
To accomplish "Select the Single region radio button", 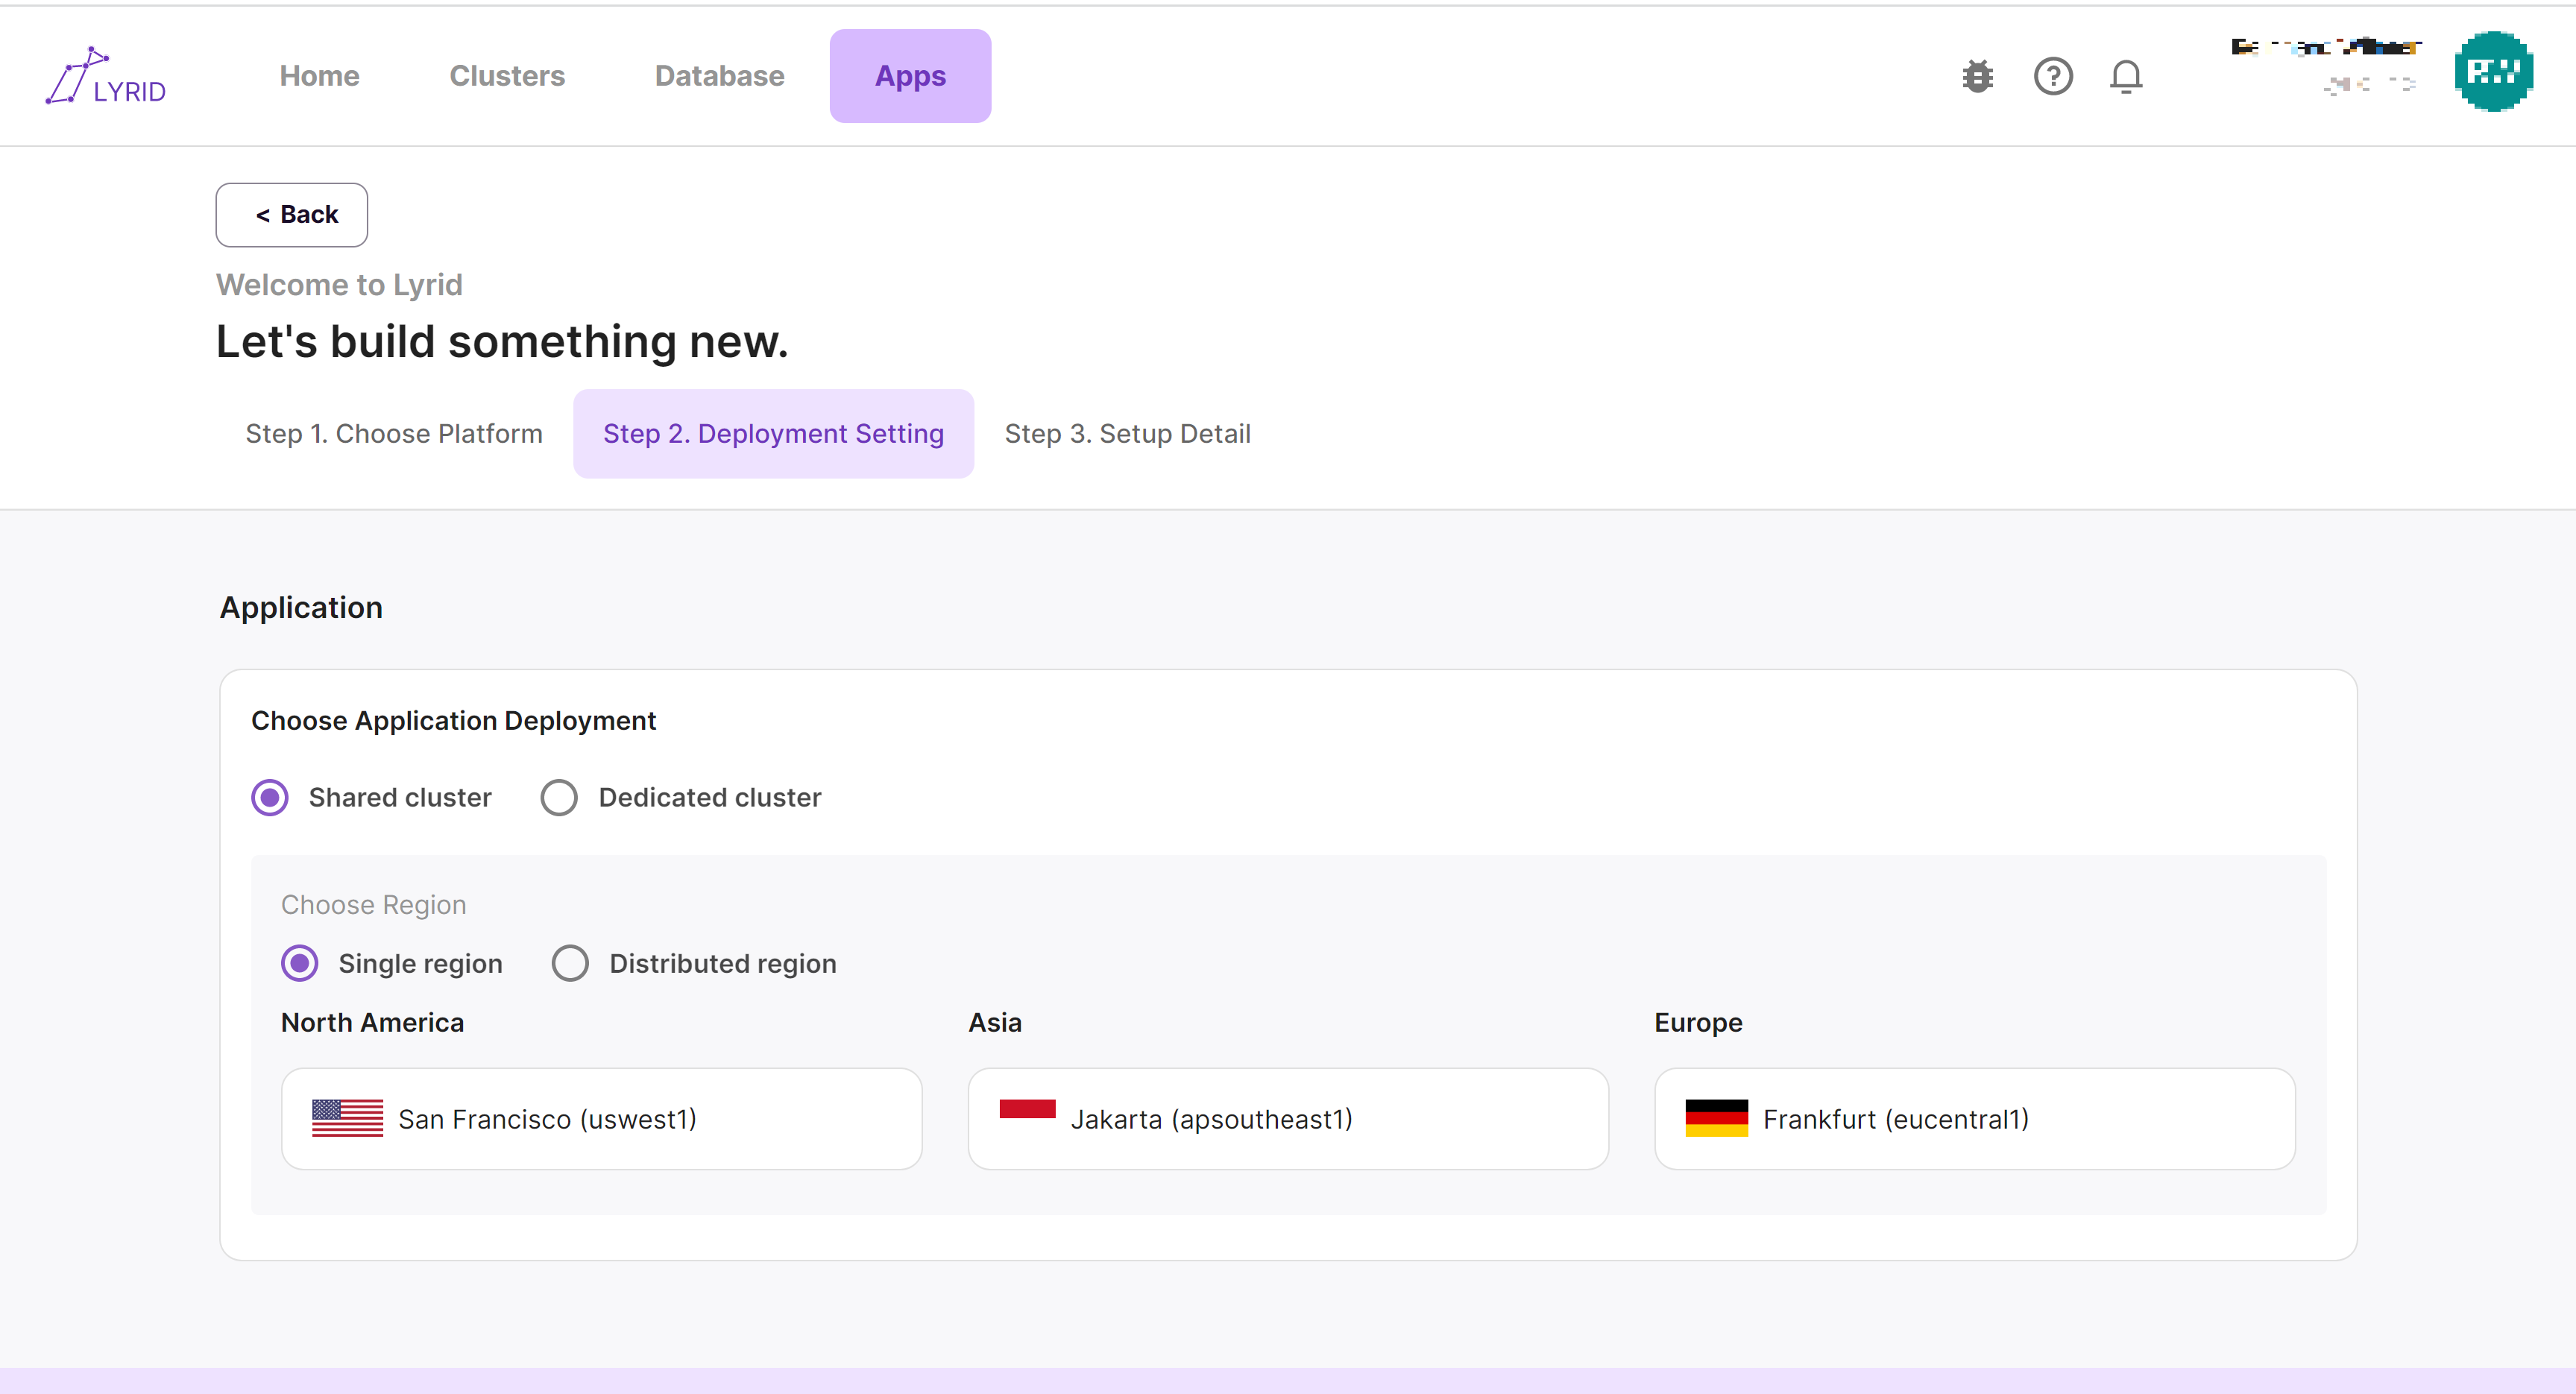I will pyautogui.click(x=300, y=963).
